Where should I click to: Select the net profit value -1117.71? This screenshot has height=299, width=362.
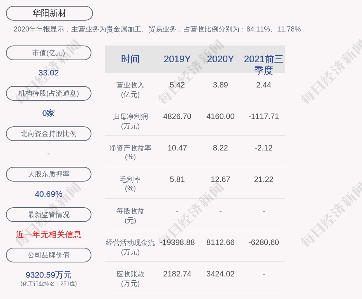(x=264, y=116)
